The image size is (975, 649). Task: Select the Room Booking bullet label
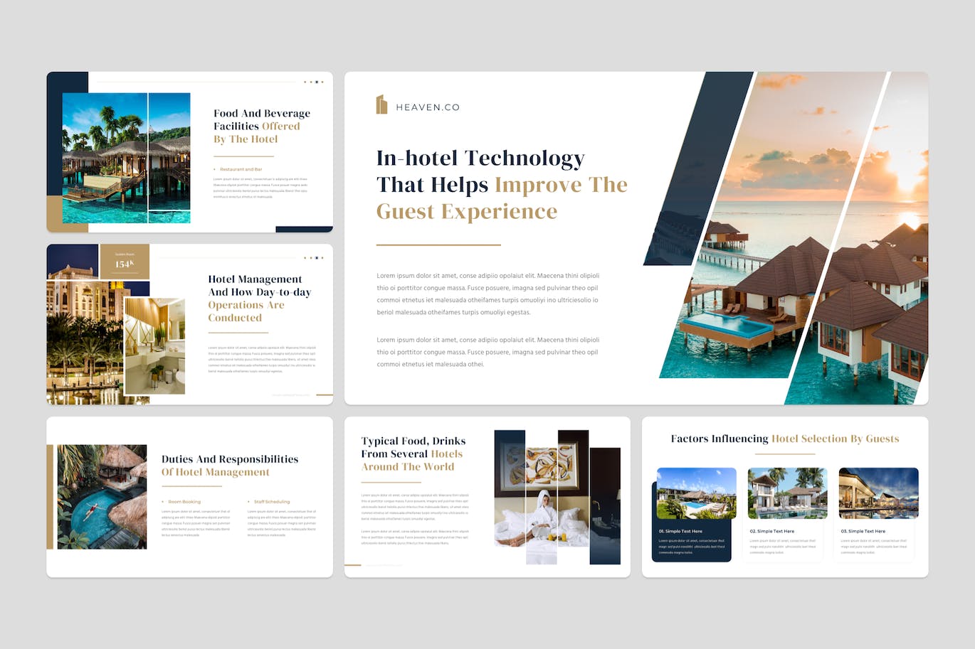[184, 502]
